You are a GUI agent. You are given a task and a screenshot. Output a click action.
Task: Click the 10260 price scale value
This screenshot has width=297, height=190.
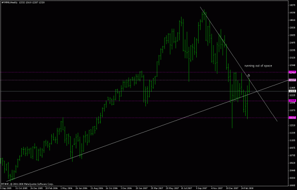(292, 178)
